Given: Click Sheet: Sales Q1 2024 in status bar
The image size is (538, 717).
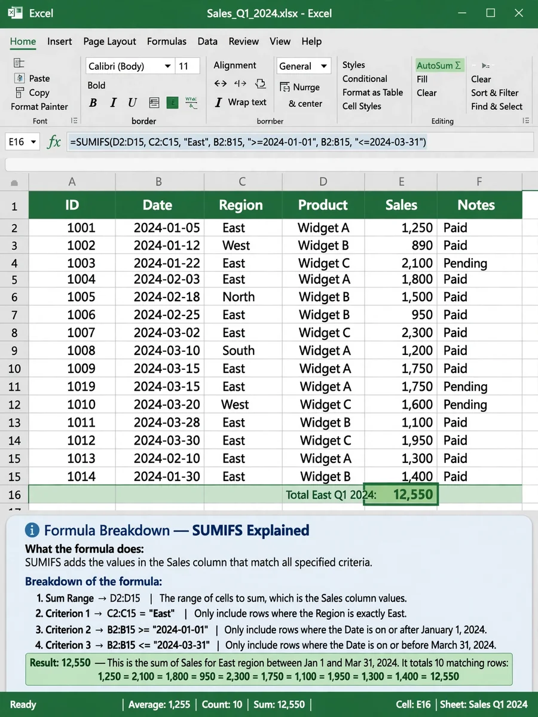Looking at the screenshot, I should pyautogui.click(x=484, y=704).
